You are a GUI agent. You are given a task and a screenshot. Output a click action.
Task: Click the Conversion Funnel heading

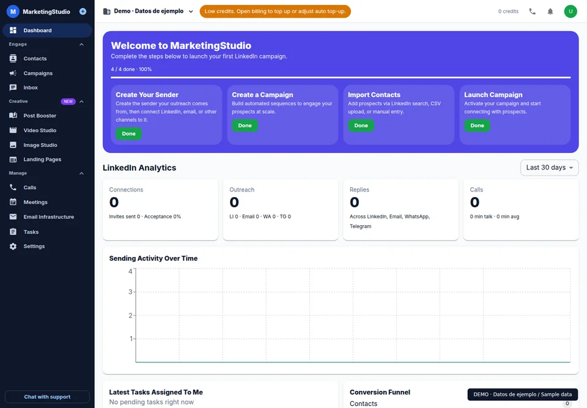tap(380, 392)
